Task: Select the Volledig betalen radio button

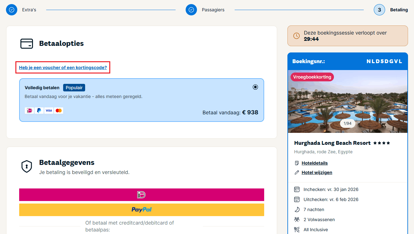Action: [255, 87]
